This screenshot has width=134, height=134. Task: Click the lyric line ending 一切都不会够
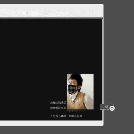[x=66, y=116]
